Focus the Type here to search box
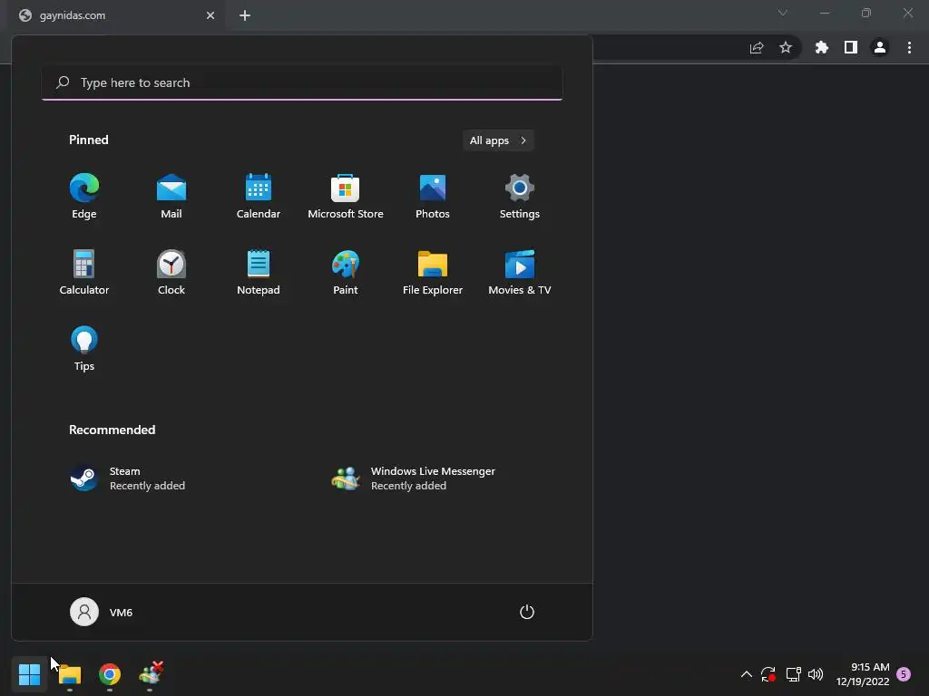929x696 pixels. point(302,82)
